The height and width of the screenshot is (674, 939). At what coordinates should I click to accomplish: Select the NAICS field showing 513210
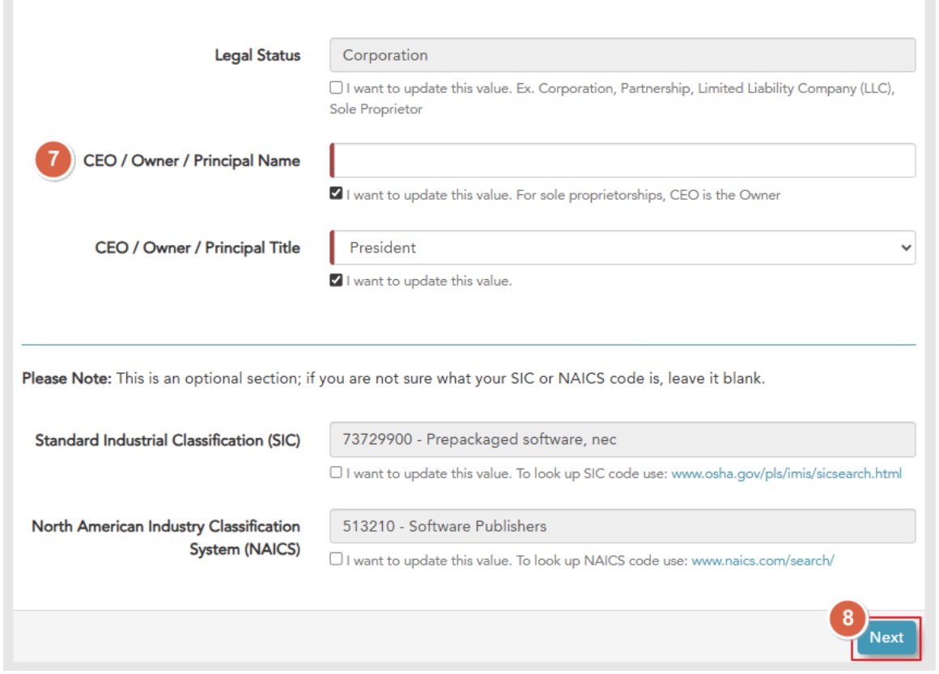[622, 526]
